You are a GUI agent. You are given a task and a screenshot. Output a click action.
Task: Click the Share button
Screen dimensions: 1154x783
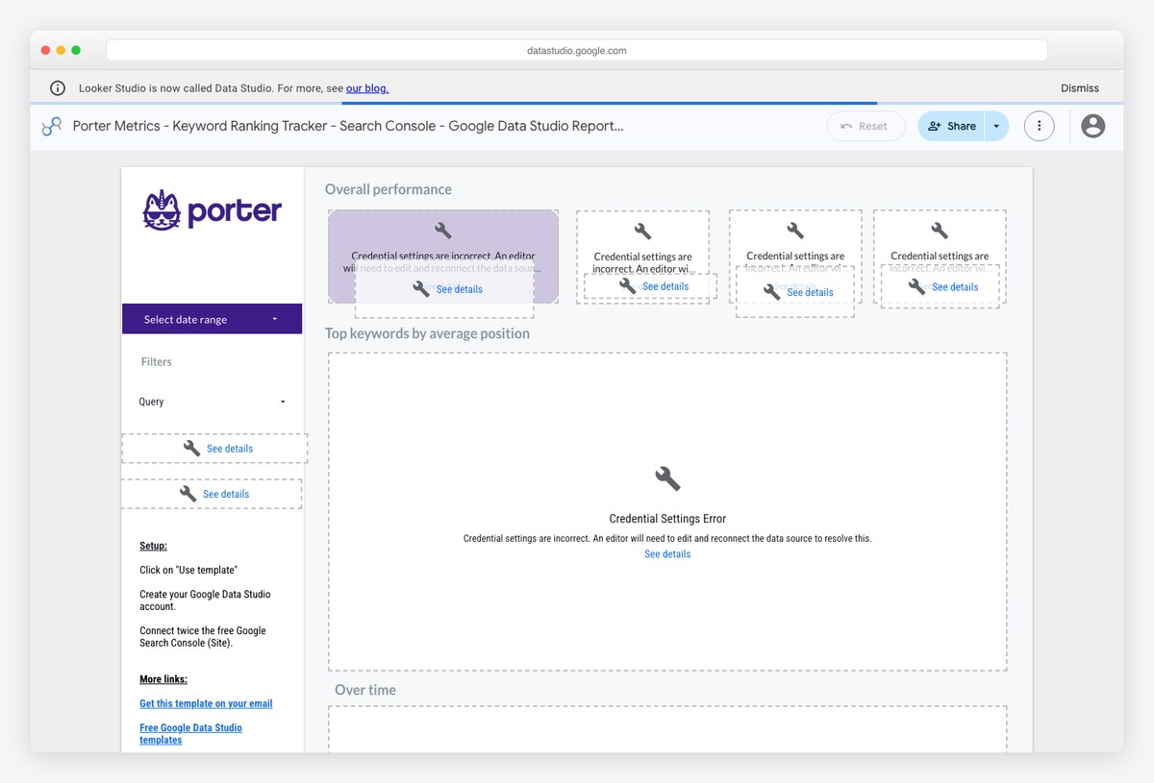(952, 126)
